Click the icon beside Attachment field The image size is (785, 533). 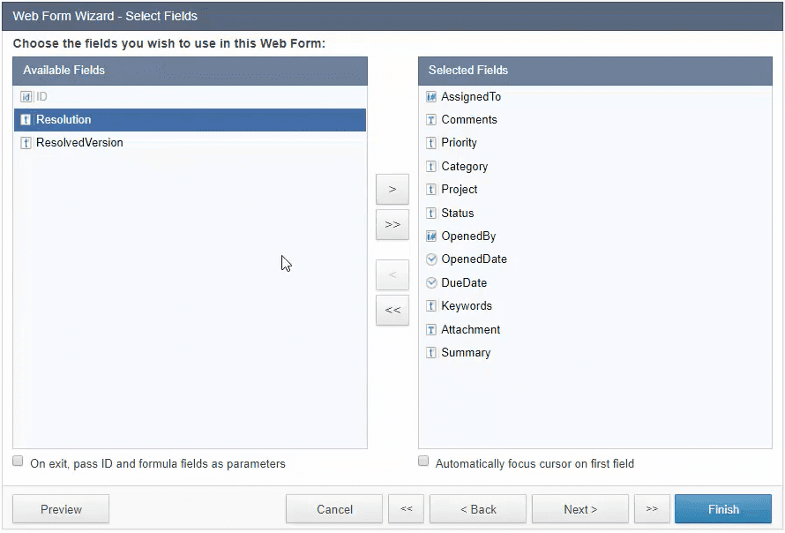[x=431, y=330]
